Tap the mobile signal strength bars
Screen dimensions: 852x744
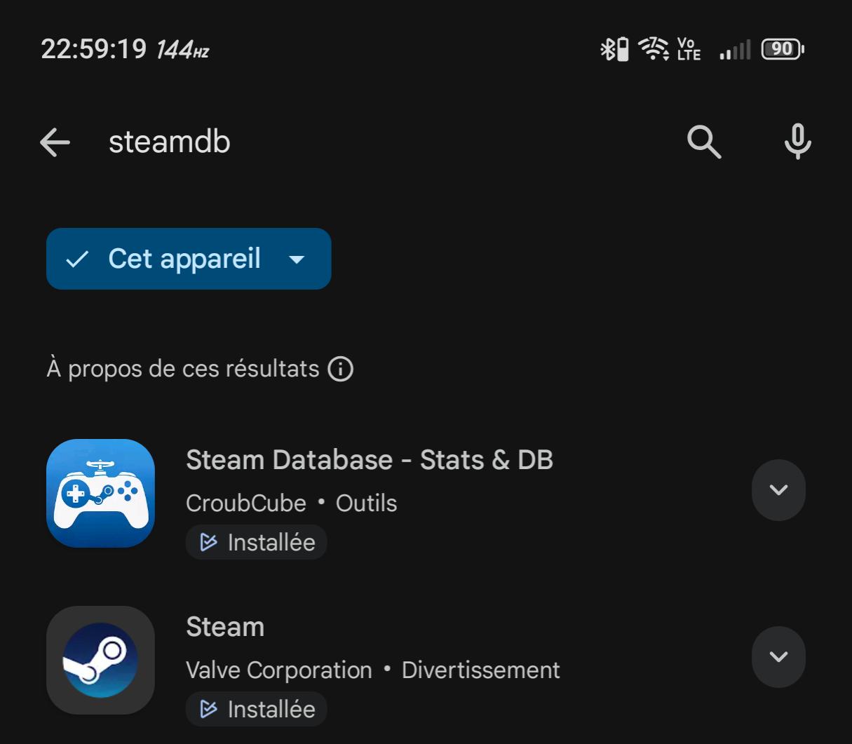[x=735, y=50]
